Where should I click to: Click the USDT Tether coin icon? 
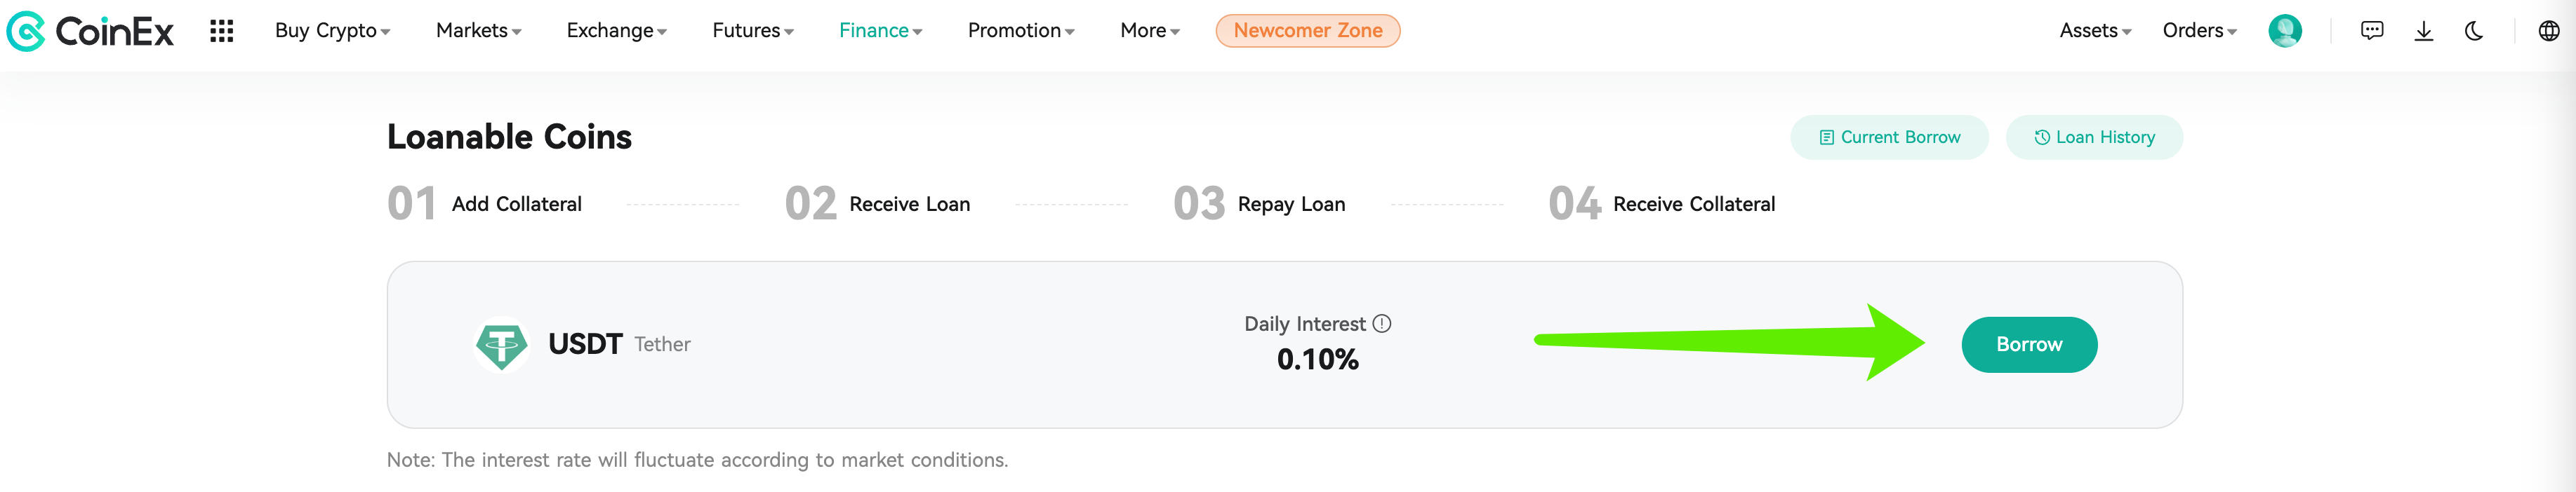501,344
